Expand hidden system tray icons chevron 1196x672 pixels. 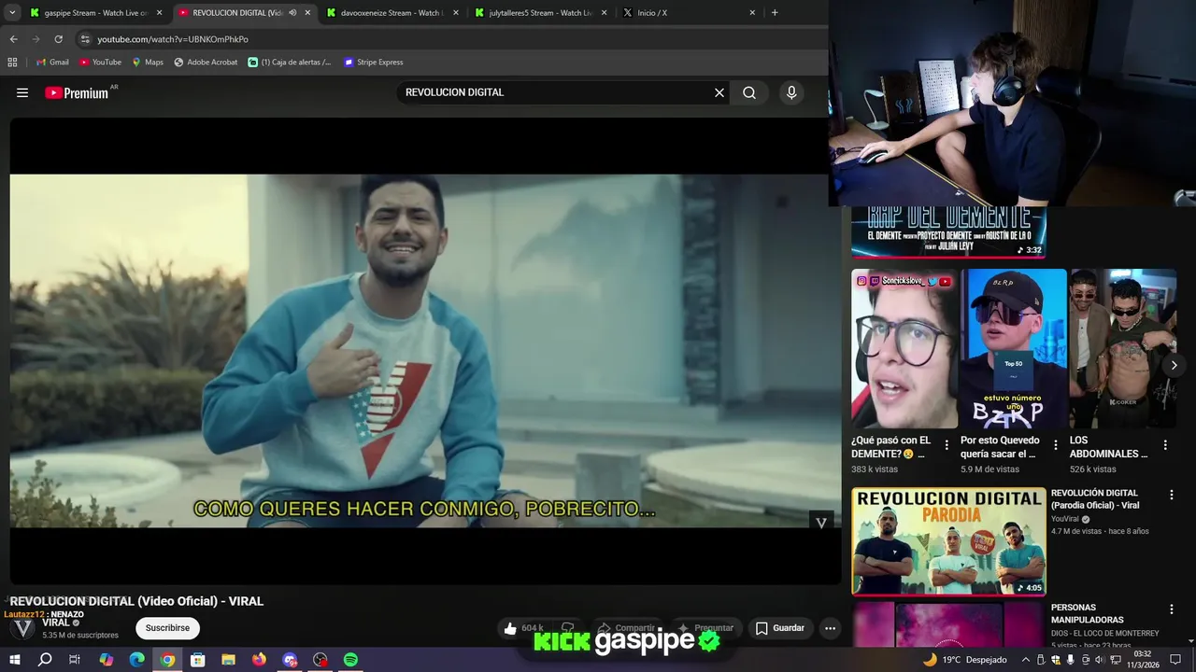tap(1026, 660)
